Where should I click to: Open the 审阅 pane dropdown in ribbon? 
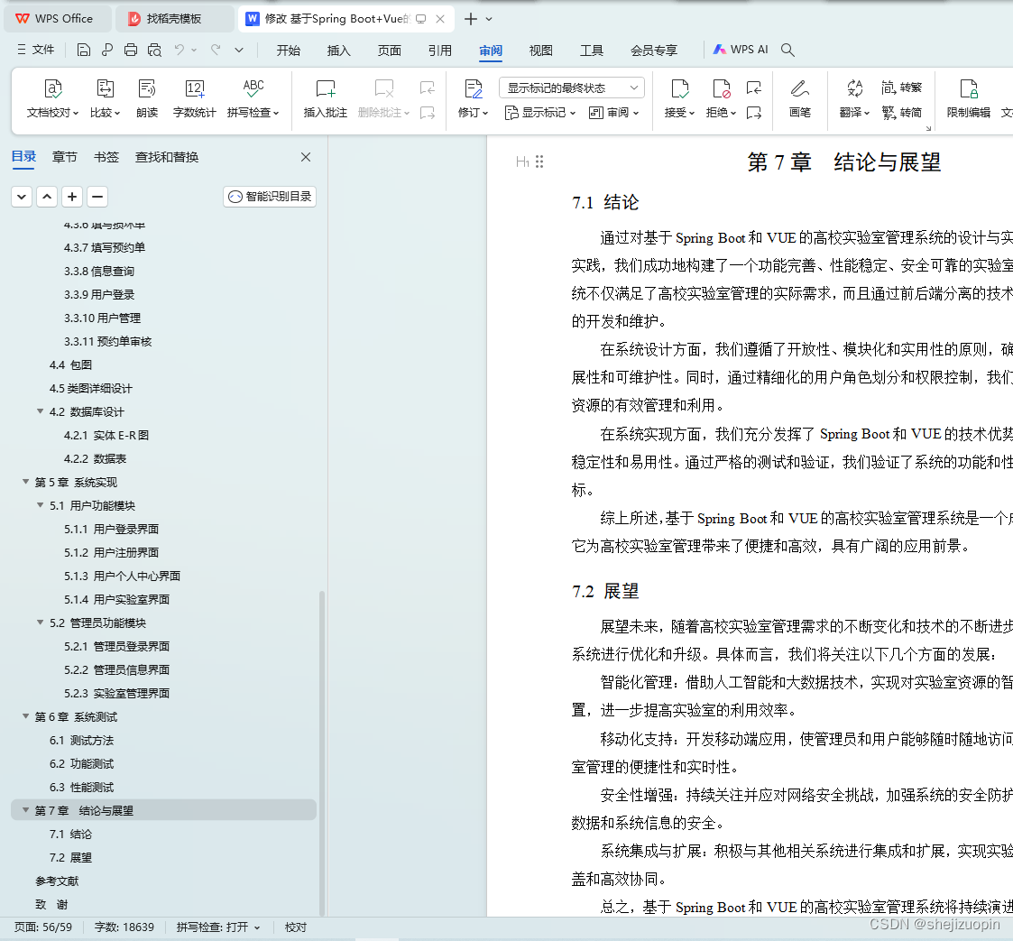coord(613,113)
